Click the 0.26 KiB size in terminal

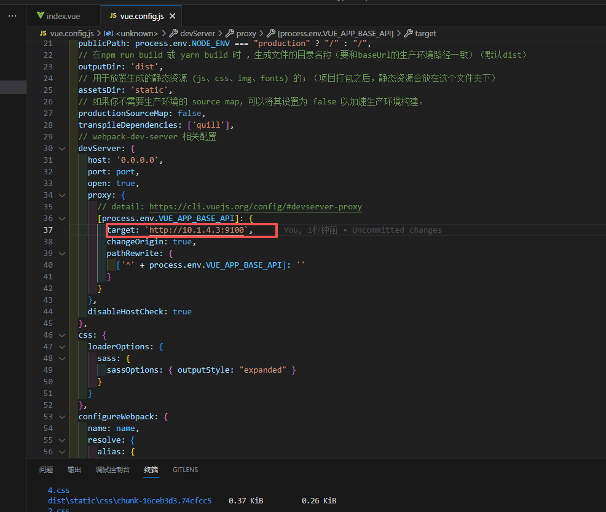319,501
